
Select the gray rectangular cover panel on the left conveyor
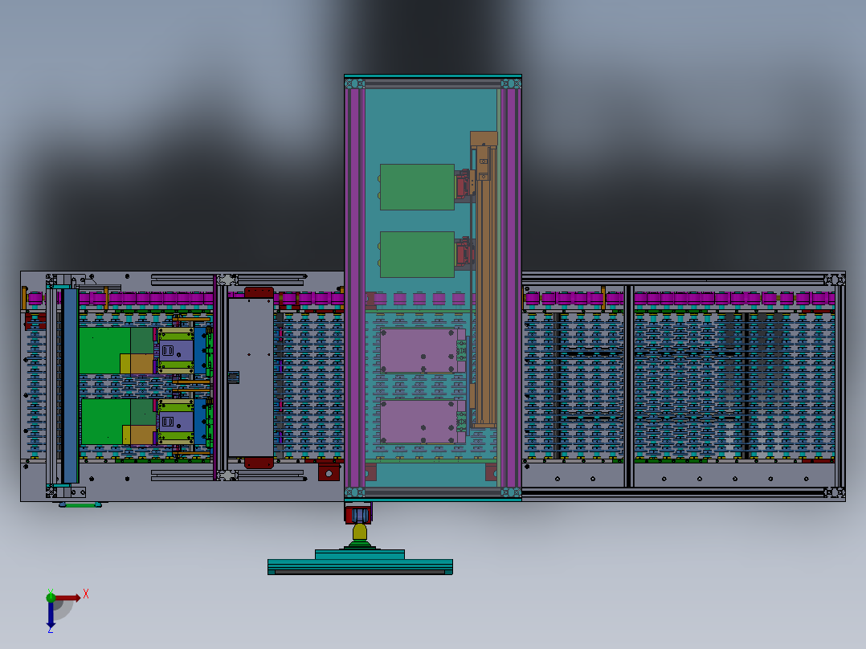(251, 378)
